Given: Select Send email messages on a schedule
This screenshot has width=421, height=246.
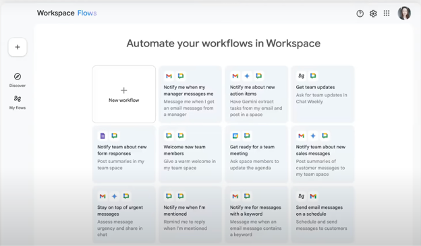Looking at the screenshot, I should (x=322, y=214).
